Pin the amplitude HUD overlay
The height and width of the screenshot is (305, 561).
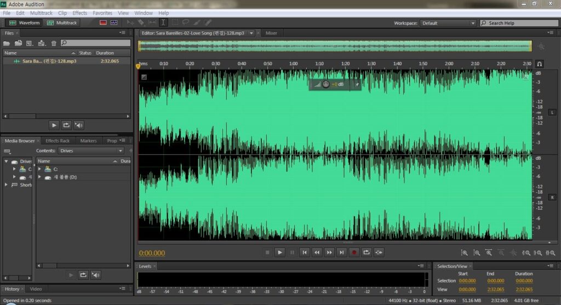(x=357, y=84)
